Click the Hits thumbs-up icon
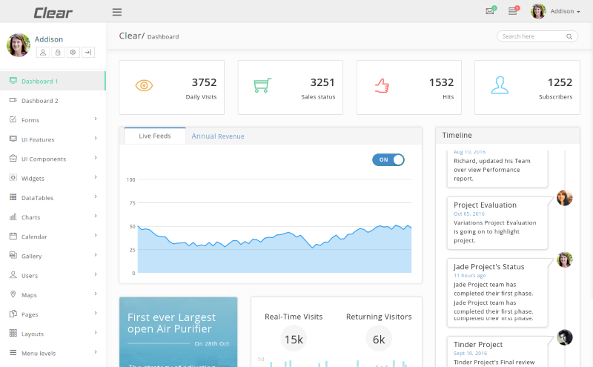The width and height of the screenshot is (593, 367). (382, 85)
